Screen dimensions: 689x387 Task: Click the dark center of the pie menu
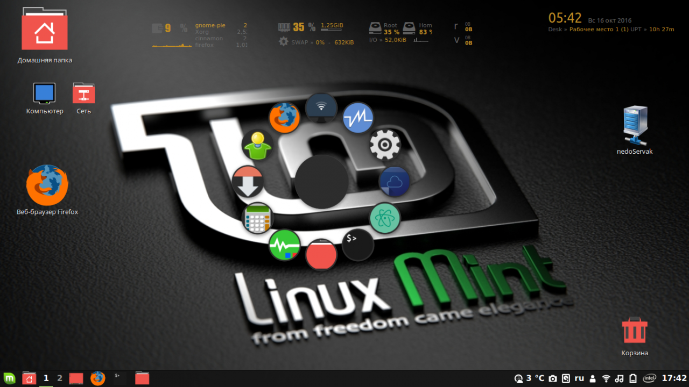(321, 182)
